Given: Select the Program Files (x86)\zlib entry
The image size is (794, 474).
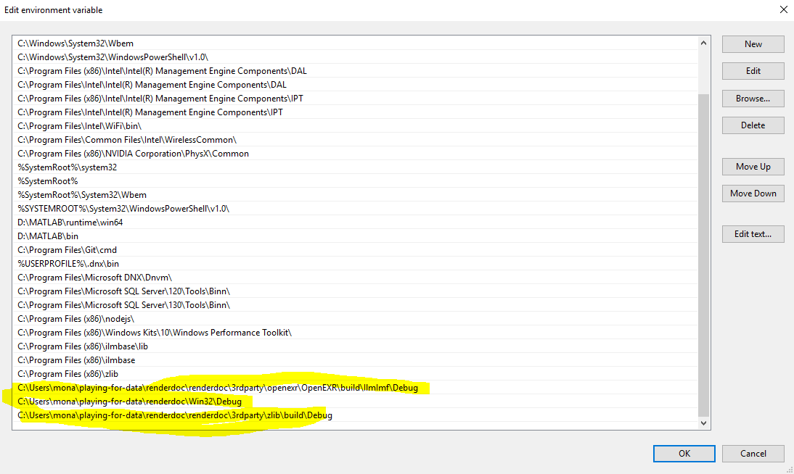Looking at the screenshot, I should coord(355,374).
